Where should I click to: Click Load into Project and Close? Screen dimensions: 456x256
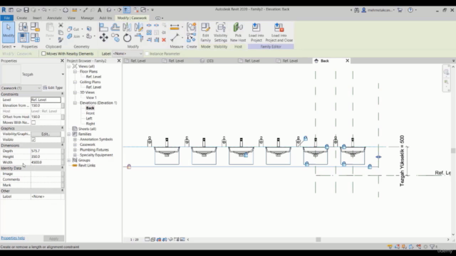click(279, 33)
